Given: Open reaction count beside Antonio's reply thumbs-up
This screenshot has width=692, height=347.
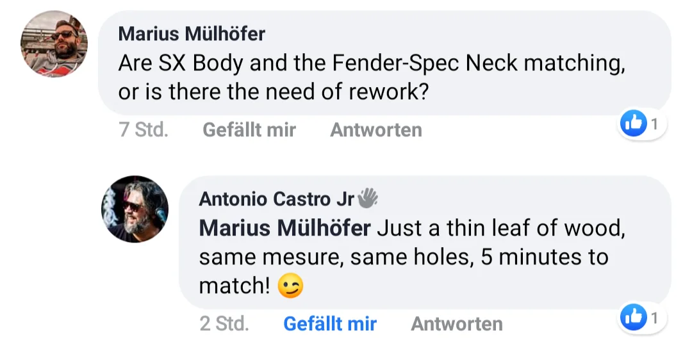Looking at the screenshot, I should (654, 318).
